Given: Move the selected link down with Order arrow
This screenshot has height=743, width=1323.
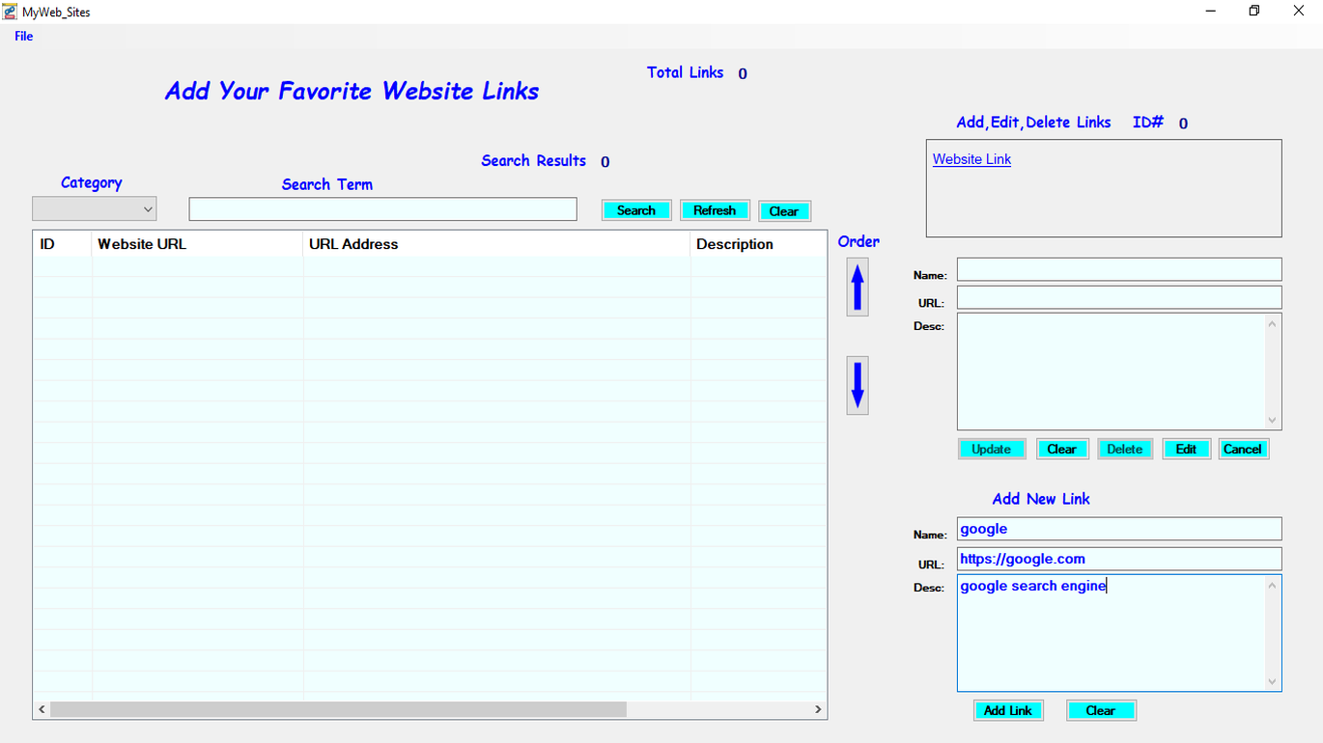Looking at the screenshot, I should (857, 385).
